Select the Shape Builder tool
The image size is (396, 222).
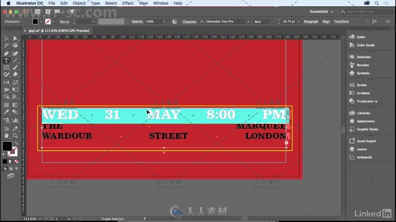(x=6, y=97)
